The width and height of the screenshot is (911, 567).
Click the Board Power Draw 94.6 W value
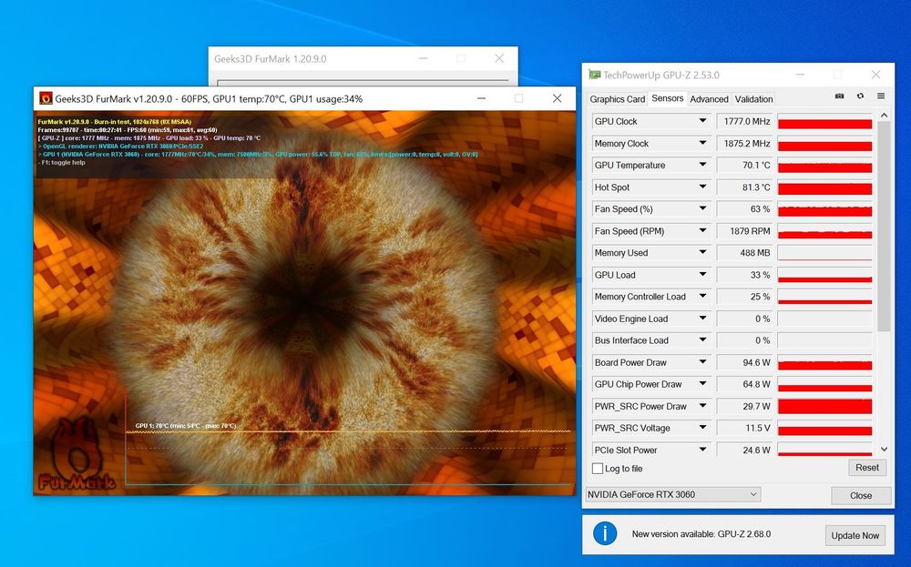(744, 363)
